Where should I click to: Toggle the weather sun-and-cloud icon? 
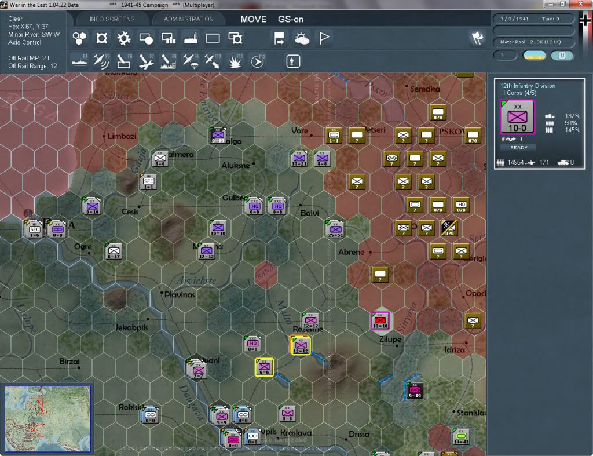pyautogui.click(x=302, y=38)
